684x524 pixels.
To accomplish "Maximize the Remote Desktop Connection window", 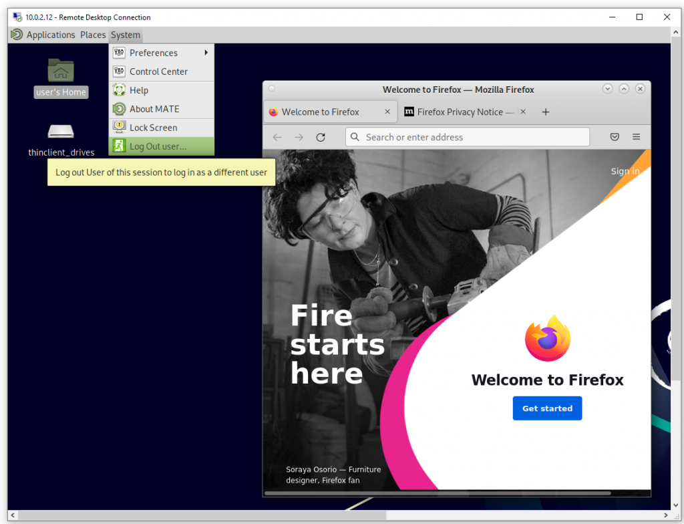I will (x=639, y=17).
